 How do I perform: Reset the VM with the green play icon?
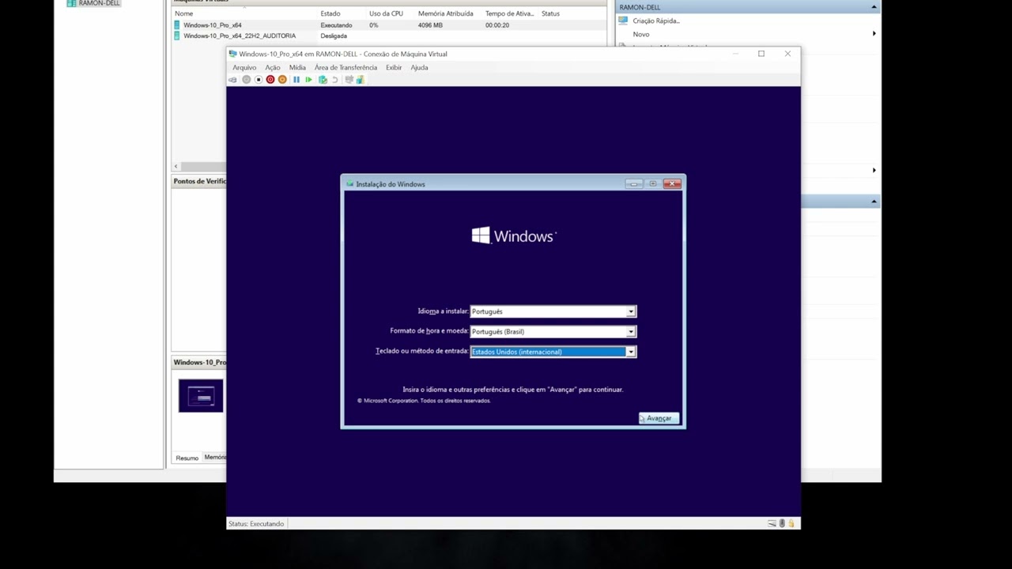[x=308, y=80]
